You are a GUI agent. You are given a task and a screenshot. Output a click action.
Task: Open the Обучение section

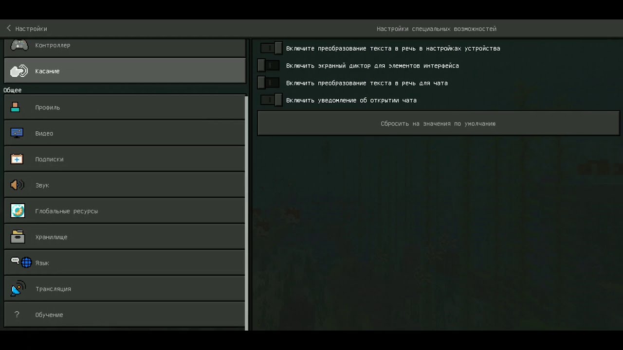pyautogui.click(x=125, y=315)
